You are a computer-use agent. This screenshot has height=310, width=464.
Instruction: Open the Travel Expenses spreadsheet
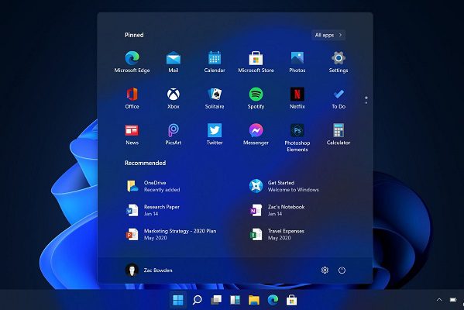(x=277, y=234)
